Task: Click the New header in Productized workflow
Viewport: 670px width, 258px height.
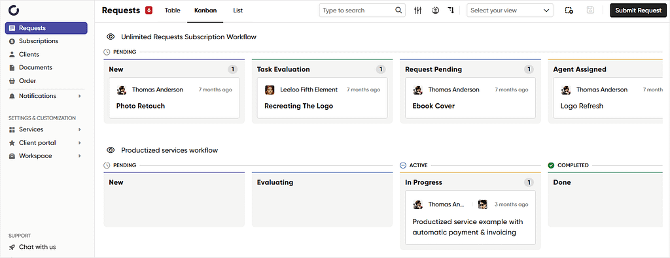Action: click(x=116, y=182)
